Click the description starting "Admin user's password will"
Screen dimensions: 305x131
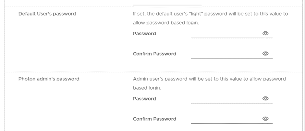(x=209, y=83)
